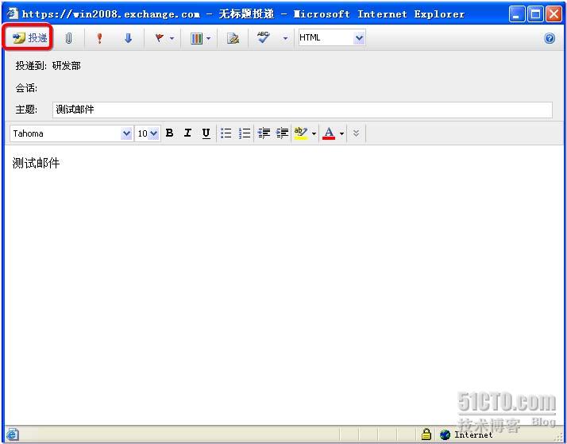This screenshot has width=567, height=444.
Task: Maximize the Internet Explorer window
Action: 535,14
